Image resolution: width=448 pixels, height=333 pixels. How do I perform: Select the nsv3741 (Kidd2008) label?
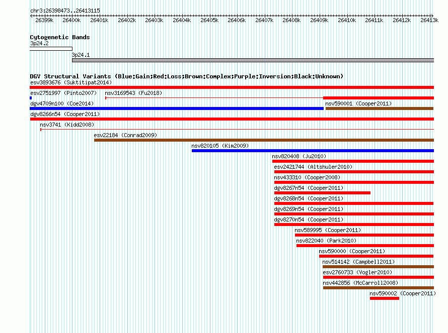point(67,125)
